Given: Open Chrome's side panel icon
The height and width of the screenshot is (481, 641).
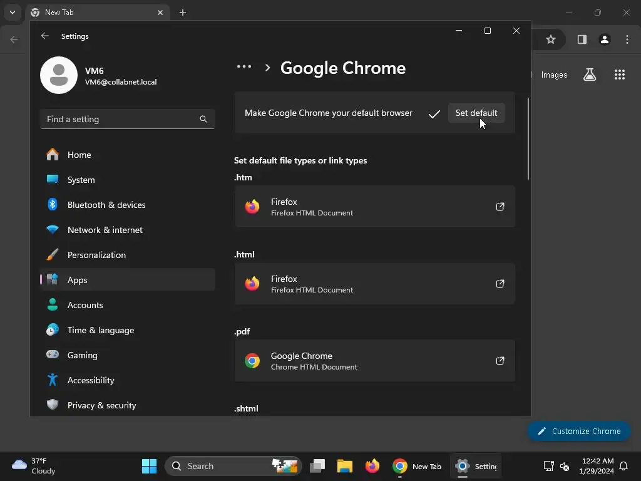Looking at the screenshot, I should tap(582, 39).
